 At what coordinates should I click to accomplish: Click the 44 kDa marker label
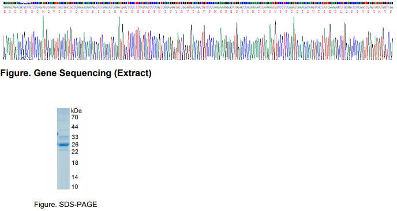[x=74, y=127]
